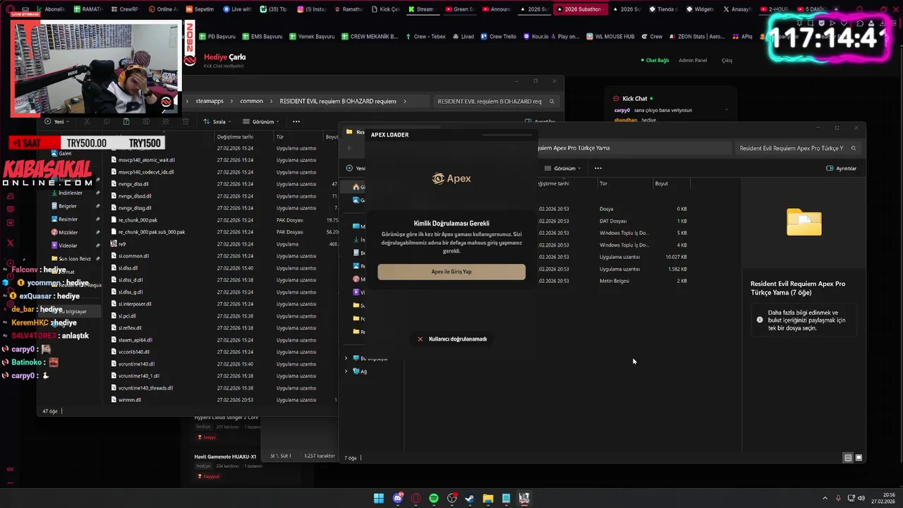Open Steam from the taskbar
The width and height of the screenshot is (903, 508).
tap(470, 498)
